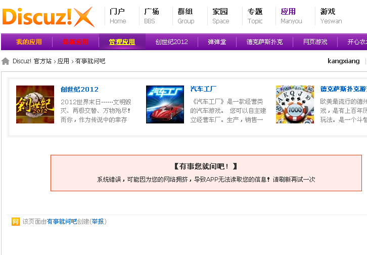Click the home icon in breadcrumb
This screenshot has width=367, height=255.
[6, 61]
